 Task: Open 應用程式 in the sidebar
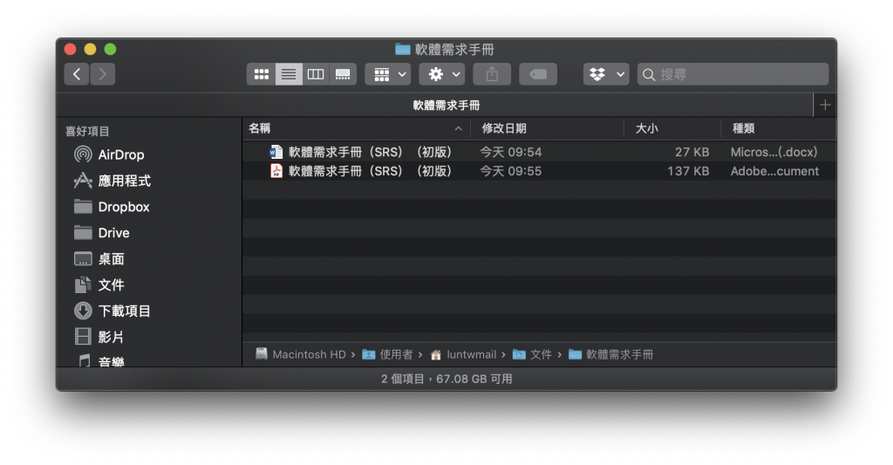(x=112, y=181)
